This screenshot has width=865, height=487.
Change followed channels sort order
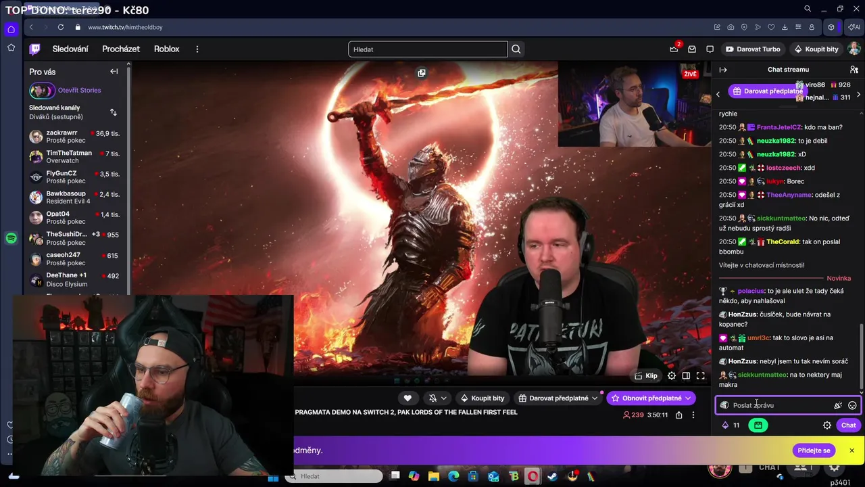[114, 112]
